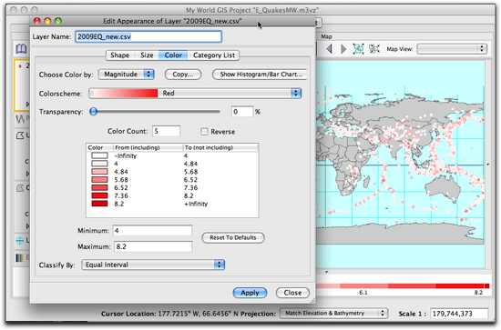
Task: Switch to the Size tab
Action: click(x=147, y=55)
